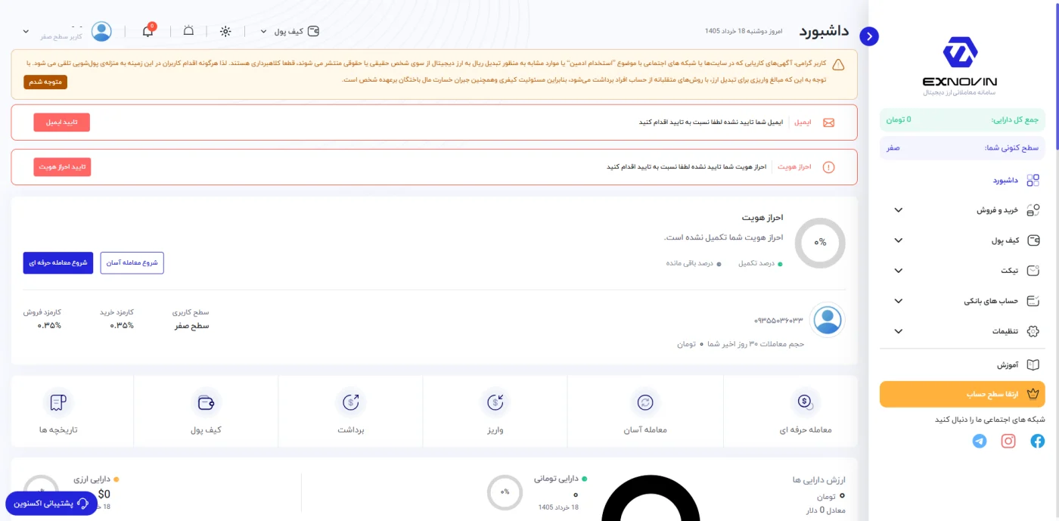This screenshot has height=521, width=1059.
Task: Open the Telegram social link
Action: [980, 441]
